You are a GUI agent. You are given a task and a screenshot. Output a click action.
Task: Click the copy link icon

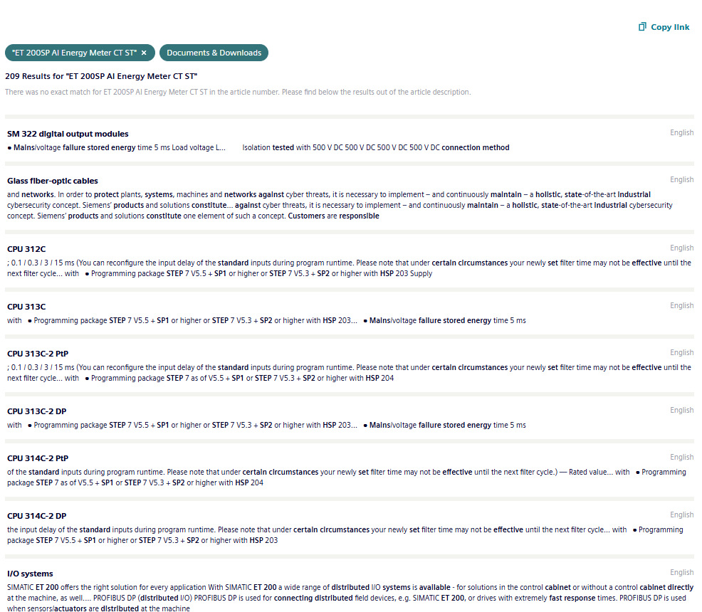pyautogui.click(x=642, y=27)
